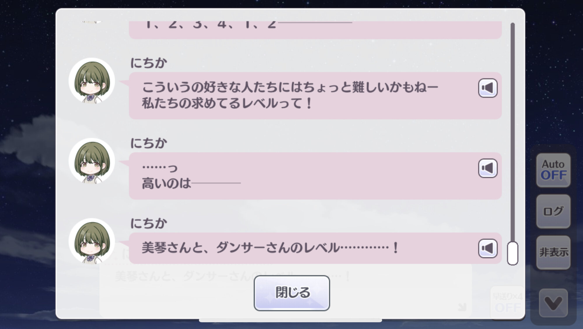Click the small arrow icon in dialogue box corner

pyautogui.click(x=462, y=307)
